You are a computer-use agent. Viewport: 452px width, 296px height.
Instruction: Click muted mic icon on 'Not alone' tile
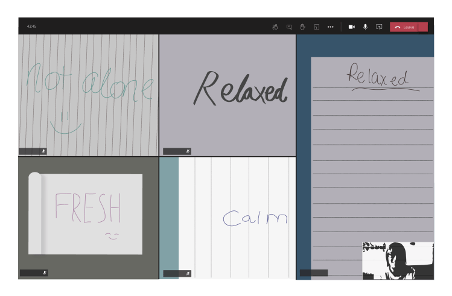(x=43, y=151)
